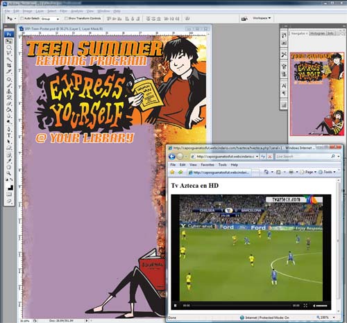Enable Show Transform Controls checkbox
The image size is (347, 323).
point(66,18)
